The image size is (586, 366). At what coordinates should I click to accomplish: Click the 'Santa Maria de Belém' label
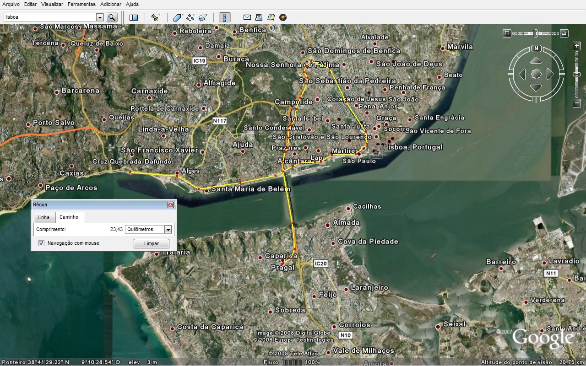(251, 189)
